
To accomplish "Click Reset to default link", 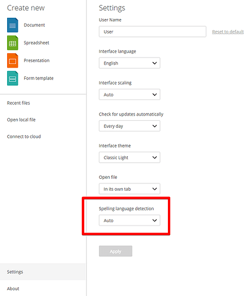I will pos(228,32).
